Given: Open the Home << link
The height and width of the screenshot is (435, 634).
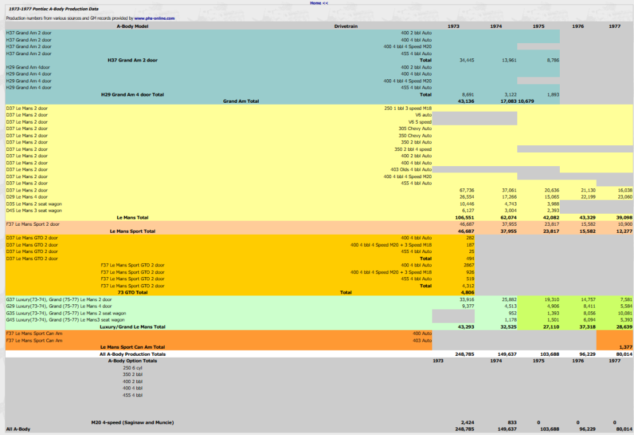Looking at the screenshot, I should [x=319, y=3].
